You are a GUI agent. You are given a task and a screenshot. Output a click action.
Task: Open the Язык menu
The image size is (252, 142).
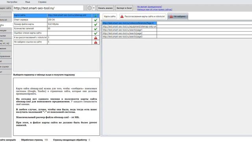coord(28,2)
